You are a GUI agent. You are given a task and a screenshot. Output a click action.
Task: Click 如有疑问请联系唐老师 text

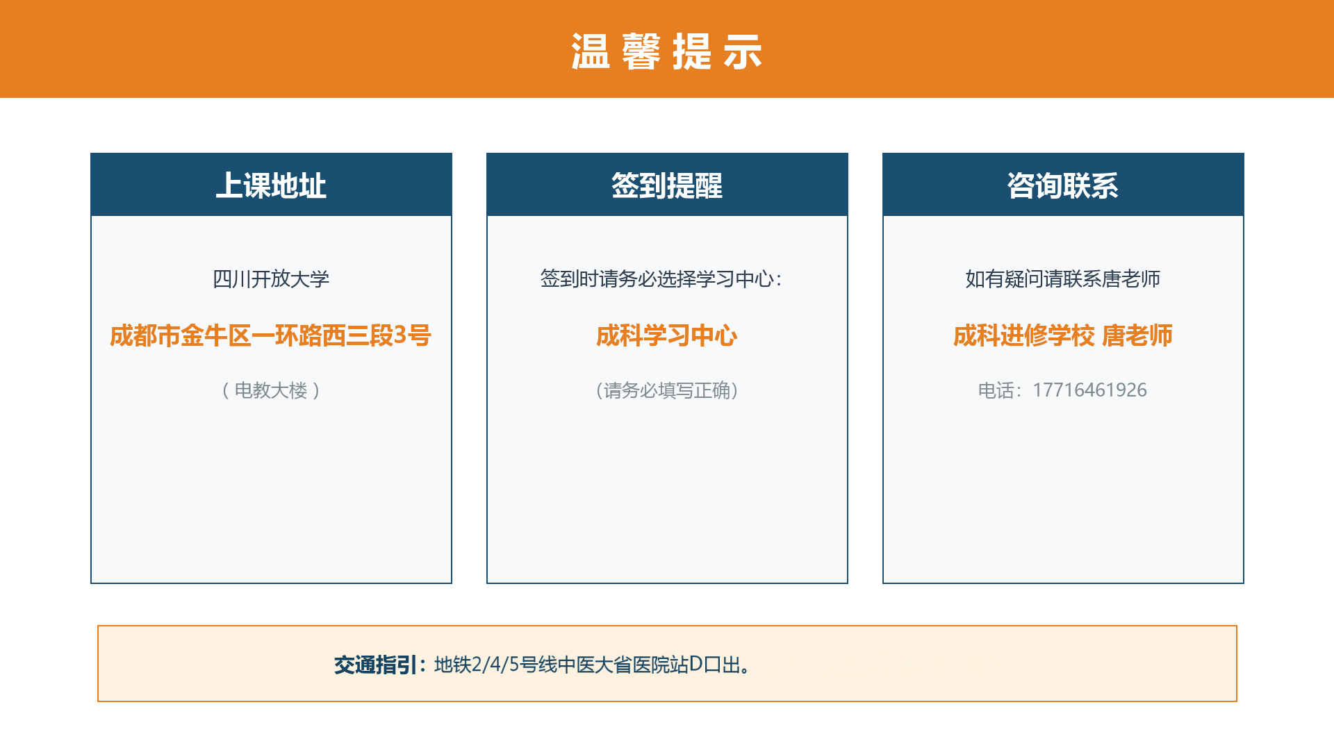(x=1063, y=279)
